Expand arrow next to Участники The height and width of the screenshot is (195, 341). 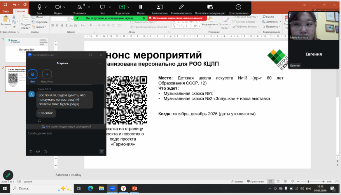[x=89, y=7]
